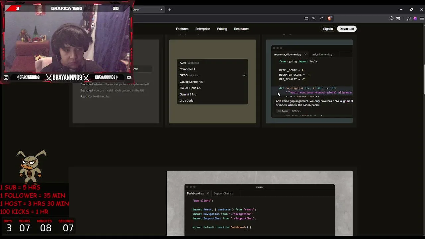Screen dimensions: 425x239
Task: Click the import SupportChat code line
Action: point(224,218)
